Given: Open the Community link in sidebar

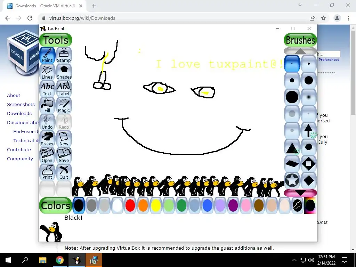Looking at the screenshot, I should [20, 159].
